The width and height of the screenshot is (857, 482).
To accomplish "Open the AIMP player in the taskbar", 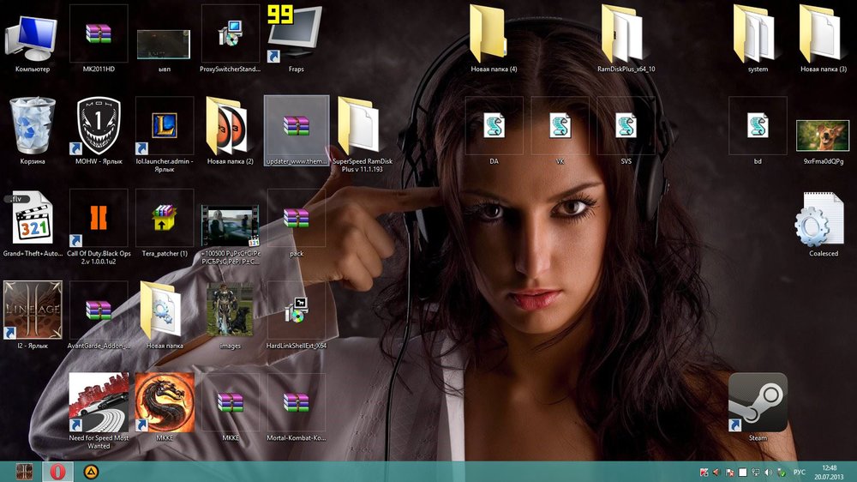I will pos(90,472).
